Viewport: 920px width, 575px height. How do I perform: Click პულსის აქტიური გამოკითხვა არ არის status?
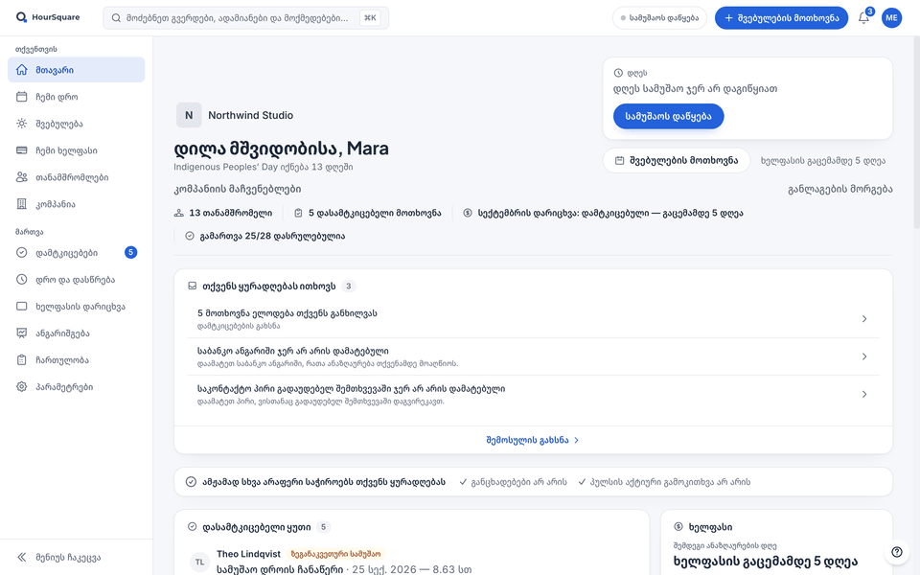click(x=664, y=482)
